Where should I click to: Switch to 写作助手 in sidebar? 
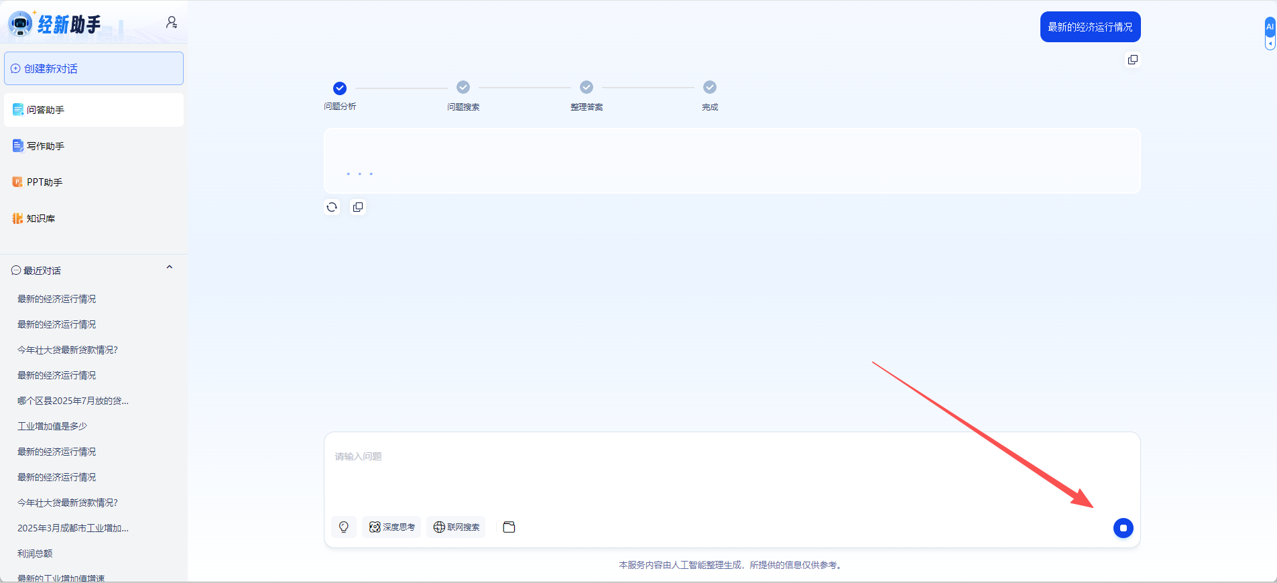coord(46,146)
